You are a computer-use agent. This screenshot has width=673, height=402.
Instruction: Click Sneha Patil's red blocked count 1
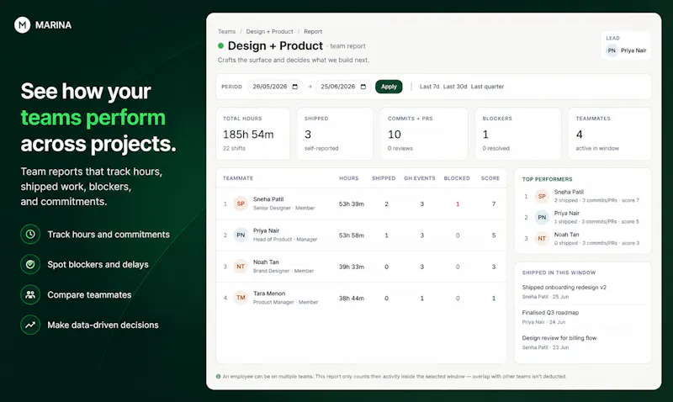(x=458, y=204)
